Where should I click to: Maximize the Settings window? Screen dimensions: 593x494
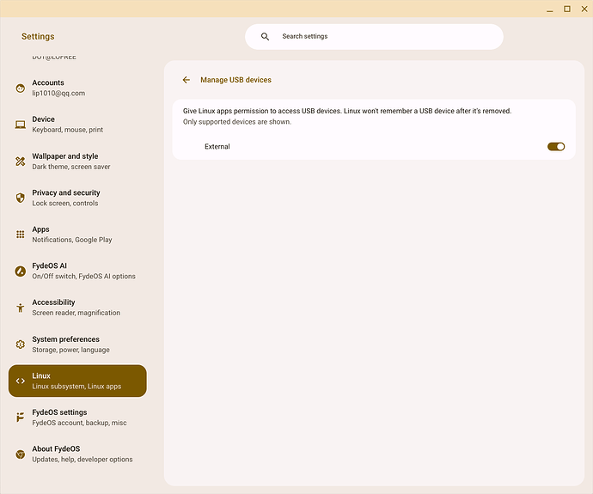pyautogui.click(x=567, y=9)
